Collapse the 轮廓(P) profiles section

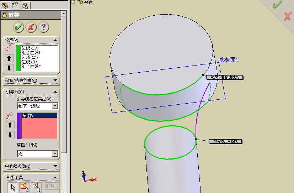[55, 40]
